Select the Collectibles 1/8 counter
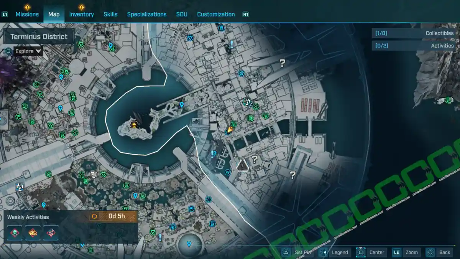This screenshot has height=259, width=460. pos(414,33)
